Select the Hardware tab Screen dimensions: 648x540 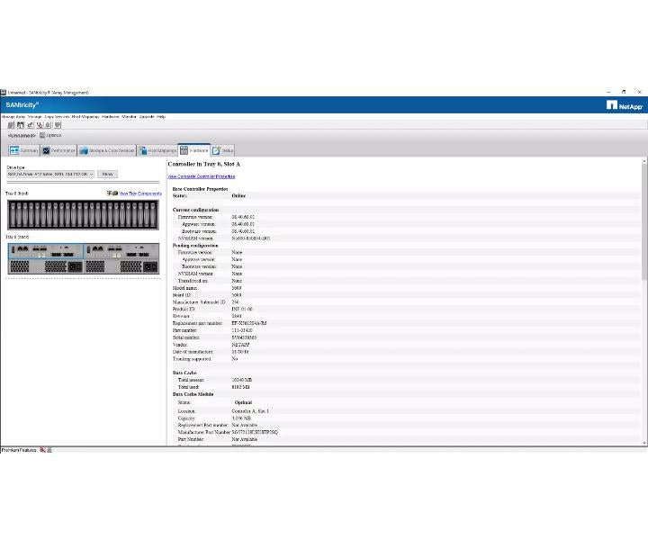tap(194, 150)
